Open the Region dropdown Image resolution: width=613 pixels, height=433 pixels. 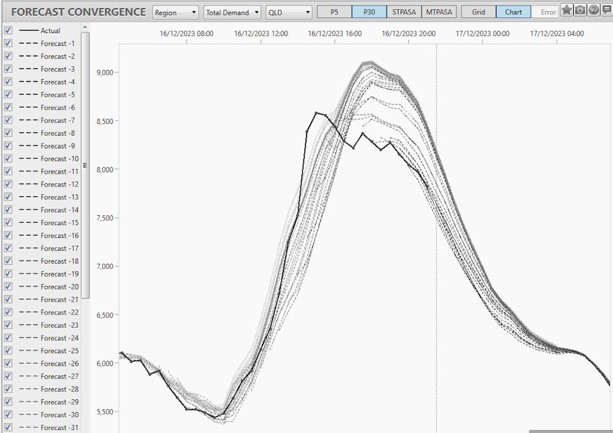coord(175,12)
